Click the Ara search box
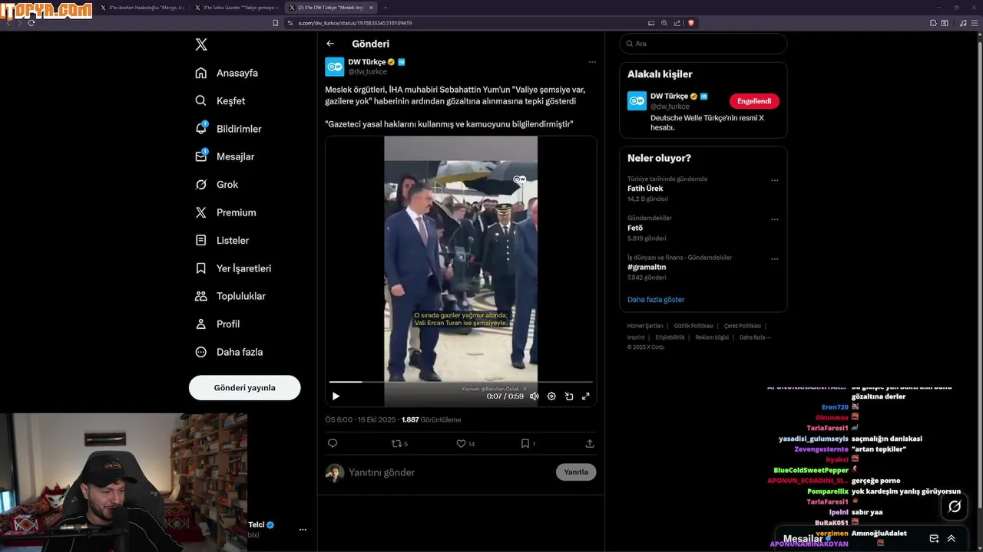 pos(703,44)
